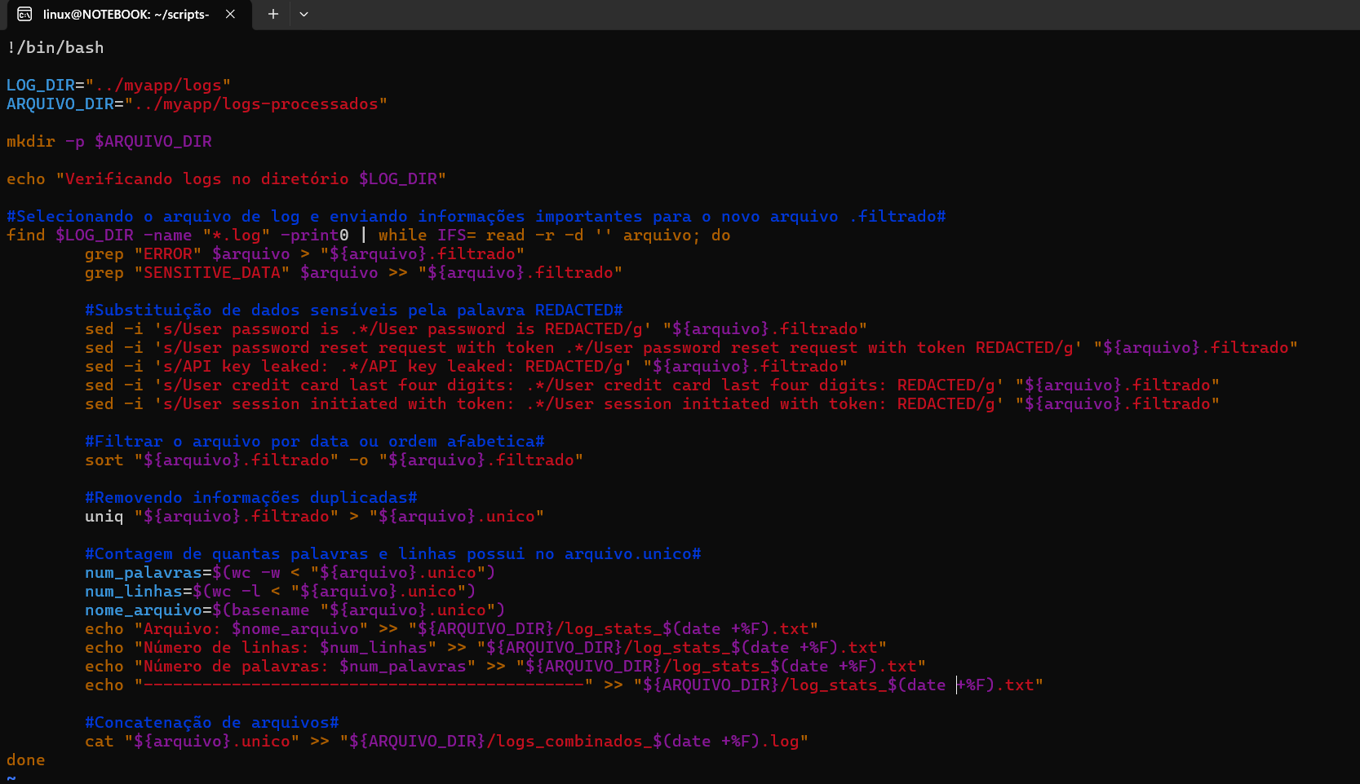The image size is (1360, 784).
Task: Click the sed 'API key leaked' line
Action: click(x=466, y=366)
